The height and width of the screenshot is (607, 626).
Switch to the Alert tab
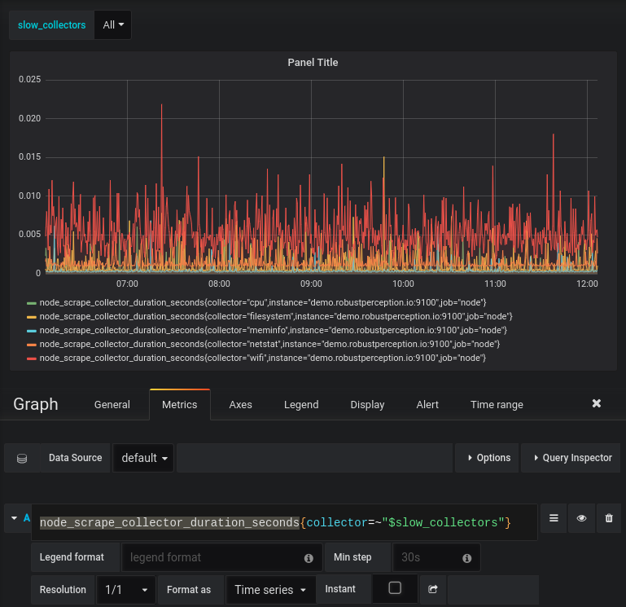(427, 405)
